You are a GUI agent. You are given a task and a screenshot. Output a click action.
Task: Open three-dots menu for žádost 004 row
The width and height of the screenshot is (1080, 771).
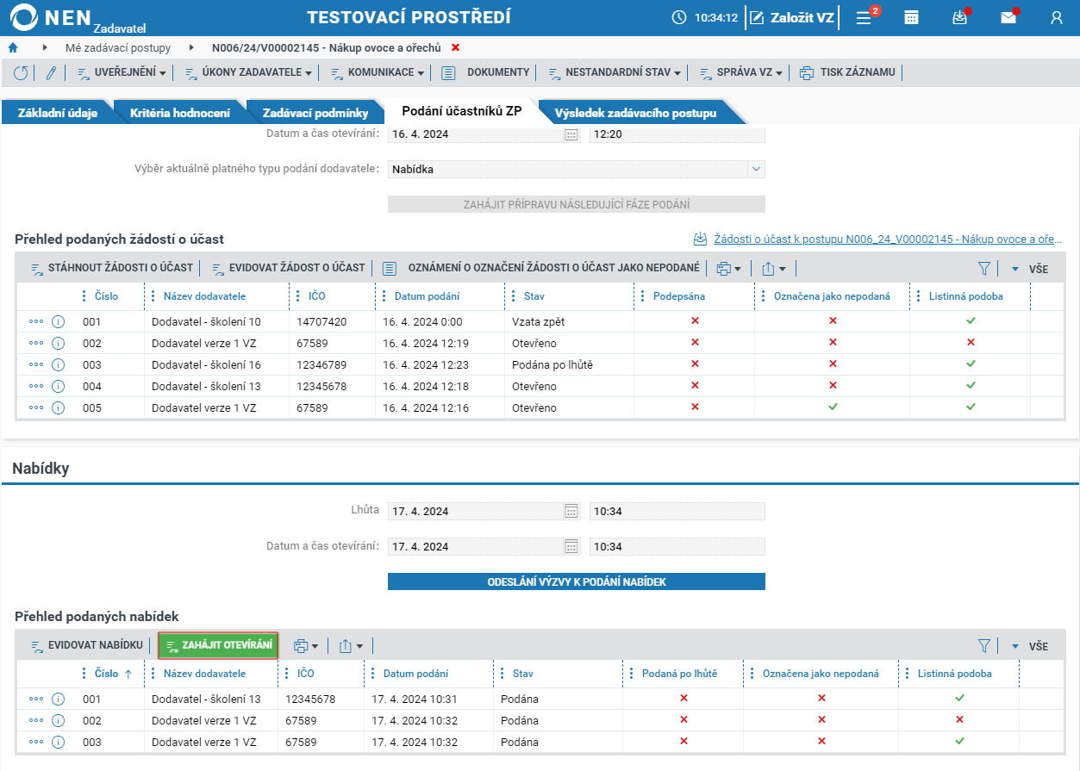(36, 386)
